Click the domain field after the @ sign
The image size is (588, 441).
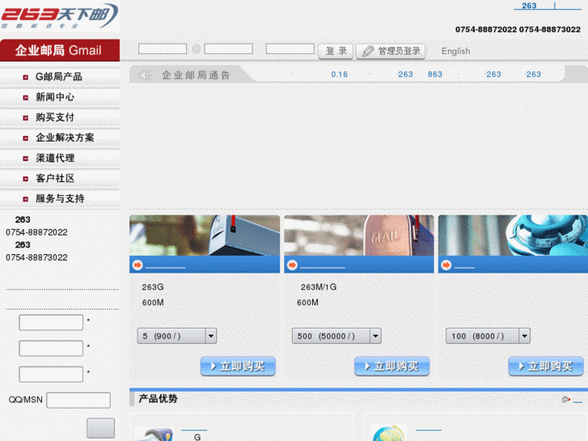pos(228,49)
